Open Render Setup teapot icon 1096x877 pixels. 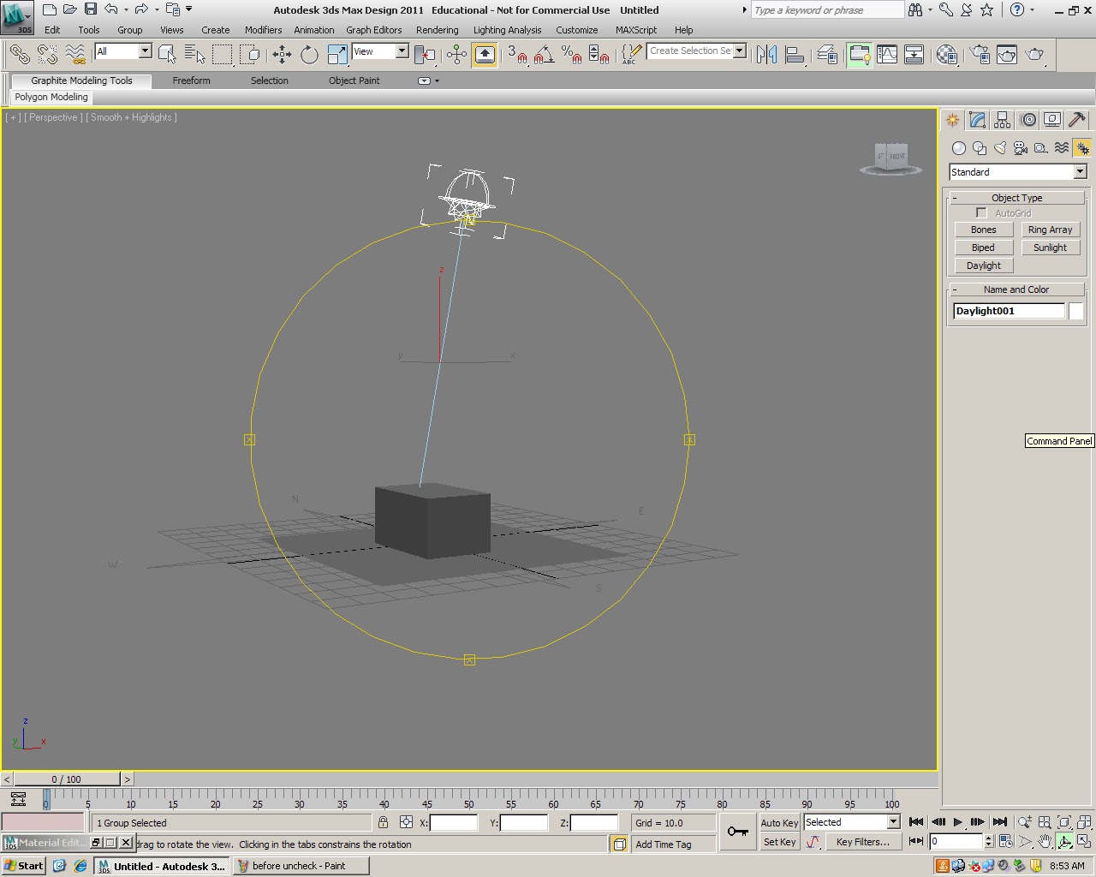coord(979,54)
